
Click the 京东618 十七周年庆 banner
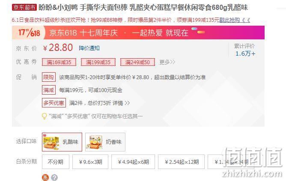tap(138, 33)
